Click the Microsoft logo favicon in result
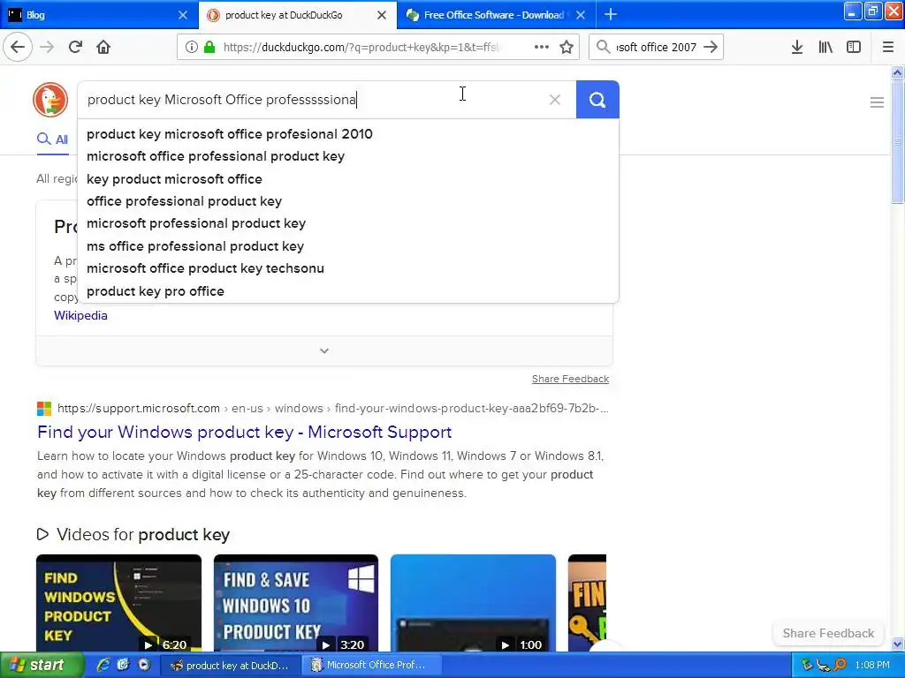Screen dimensions: 905x678 pyautogui.click(x=44, y=408)
